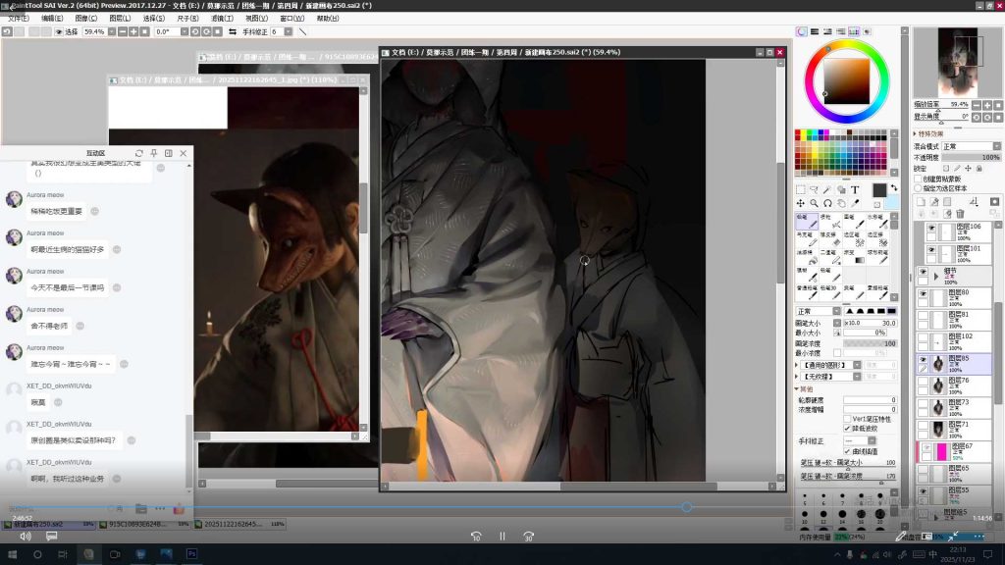Close the 互动区 chat panel
The height and width of the screenshot is (565, 1005).
[184, 153]
